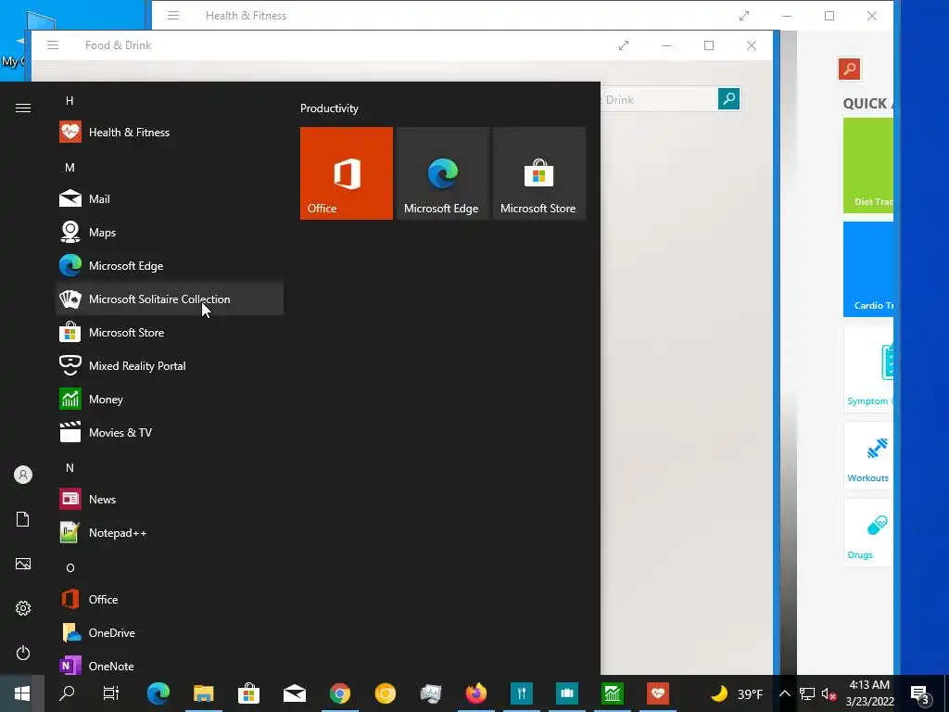Click the Office tile under Productivity
This screenshot has width=949, height=712.
[x=347, y=173]
